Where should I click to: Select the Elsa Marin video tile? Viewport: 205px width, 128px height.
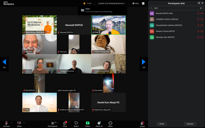pos(109,83)
